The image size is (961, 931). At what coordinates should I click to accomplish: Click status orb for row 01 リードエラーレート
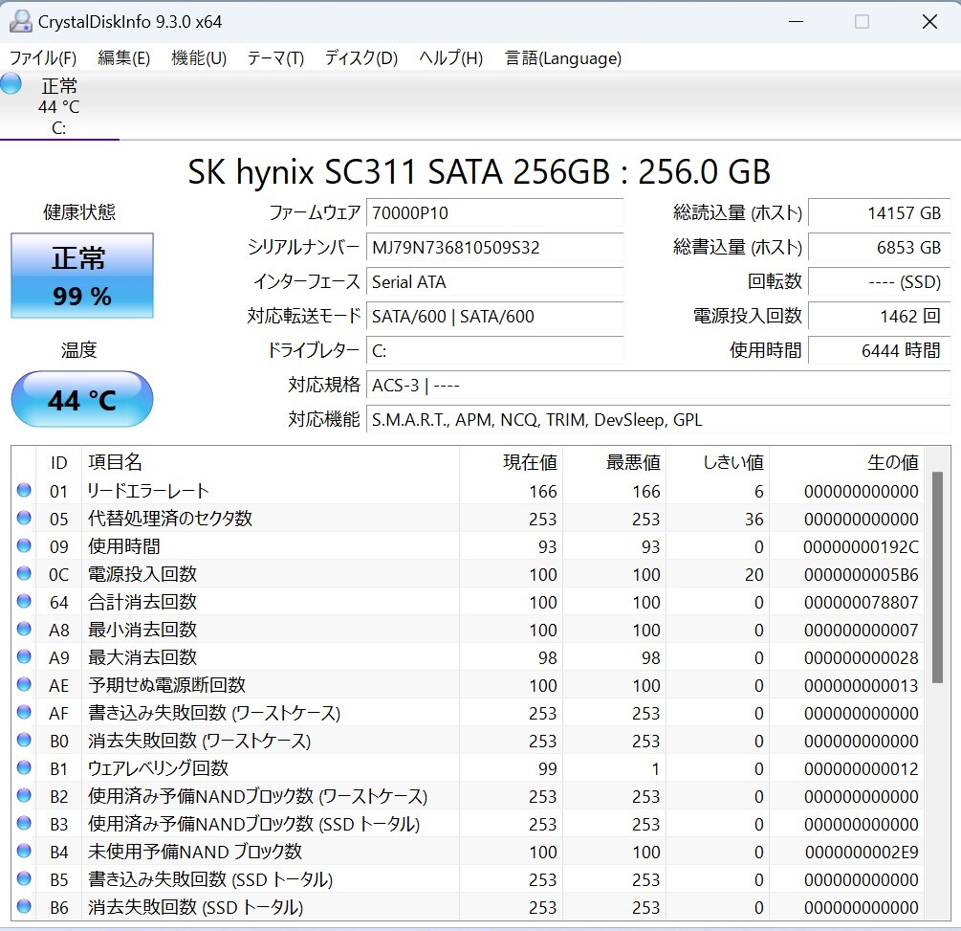(24, 490)
